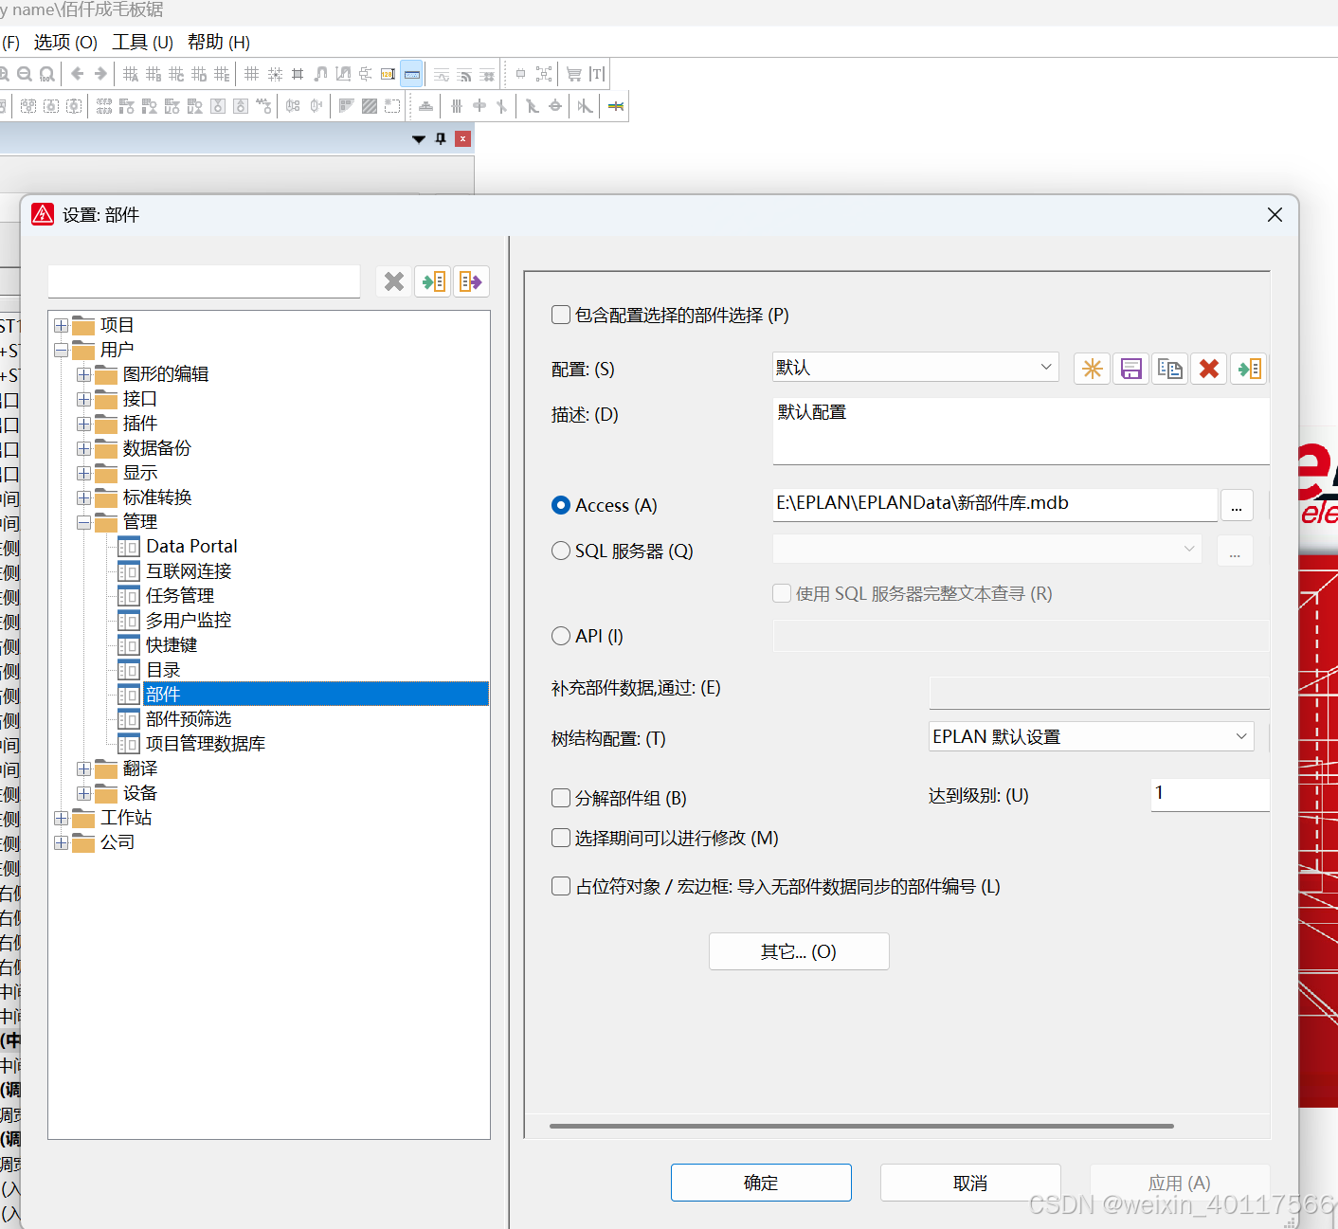The height and width of the screenshot is (1229, 1338).
Task: Open the 工具 (U) menu
Action: (143, 43)
